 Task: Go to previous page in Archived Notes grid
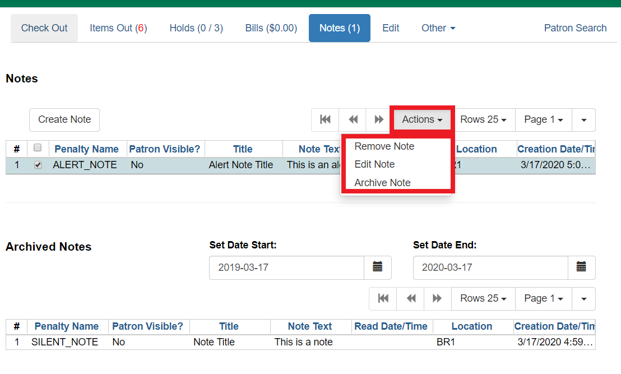[411, 298]
